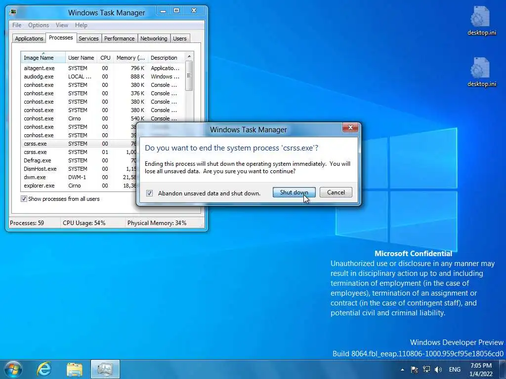Show hidden tray icons arrow
Image resolution: width=506 pixels, height=379 pixels.
pos(402,370)
